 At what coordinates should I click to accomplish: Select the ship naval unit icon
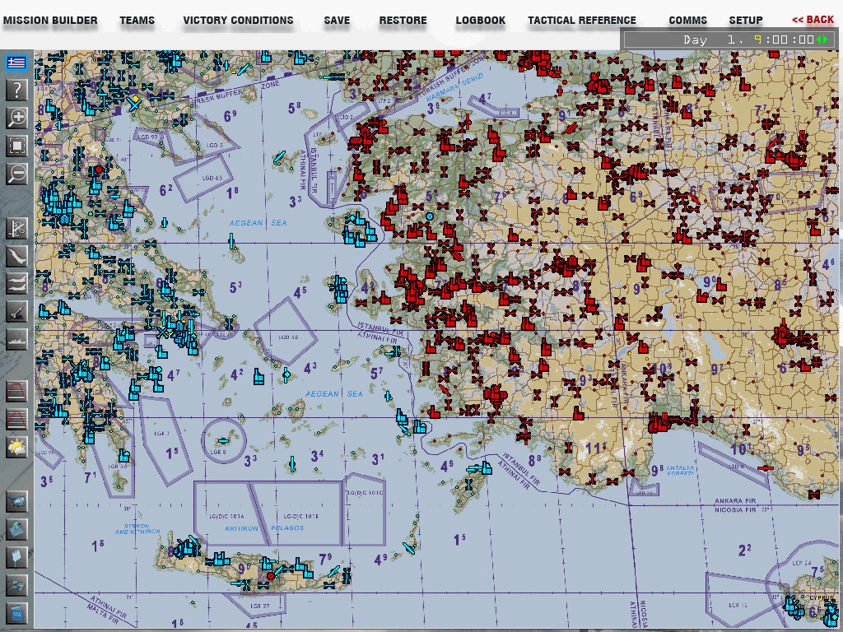point(16,339)
